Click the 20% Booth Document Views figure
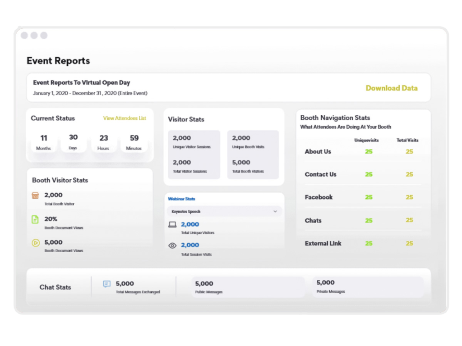Image resolution: width=462 pixels, height=346 pixels. pyautogui.click(x=51, y=219)
